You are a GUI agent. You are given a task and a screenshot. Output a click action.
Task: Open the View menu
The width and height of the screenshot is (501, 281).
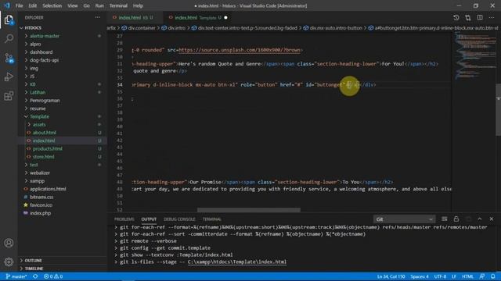73,5
